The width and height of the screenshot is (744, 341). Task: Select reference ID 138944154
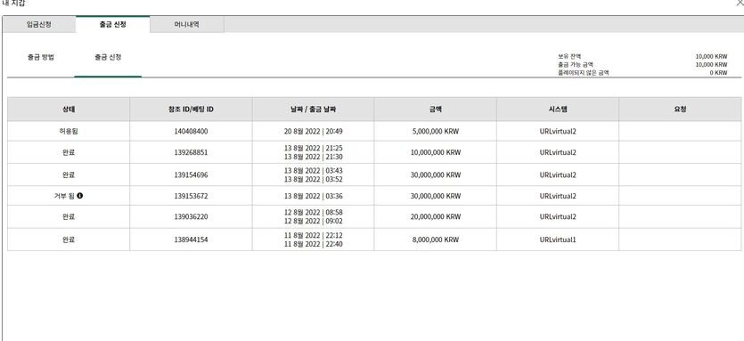coord(191,240)
